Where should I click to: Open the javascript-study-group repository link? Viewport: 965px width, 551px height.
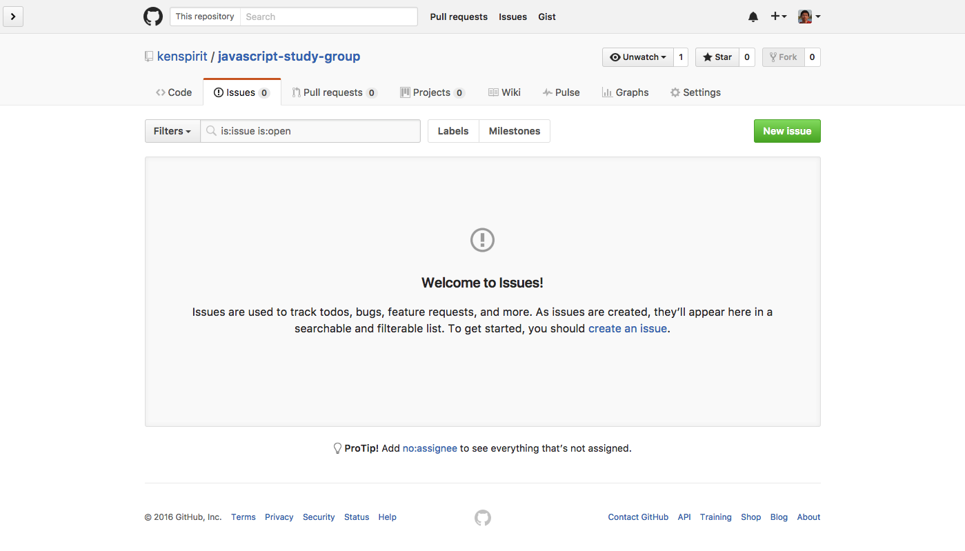[289, 57]
